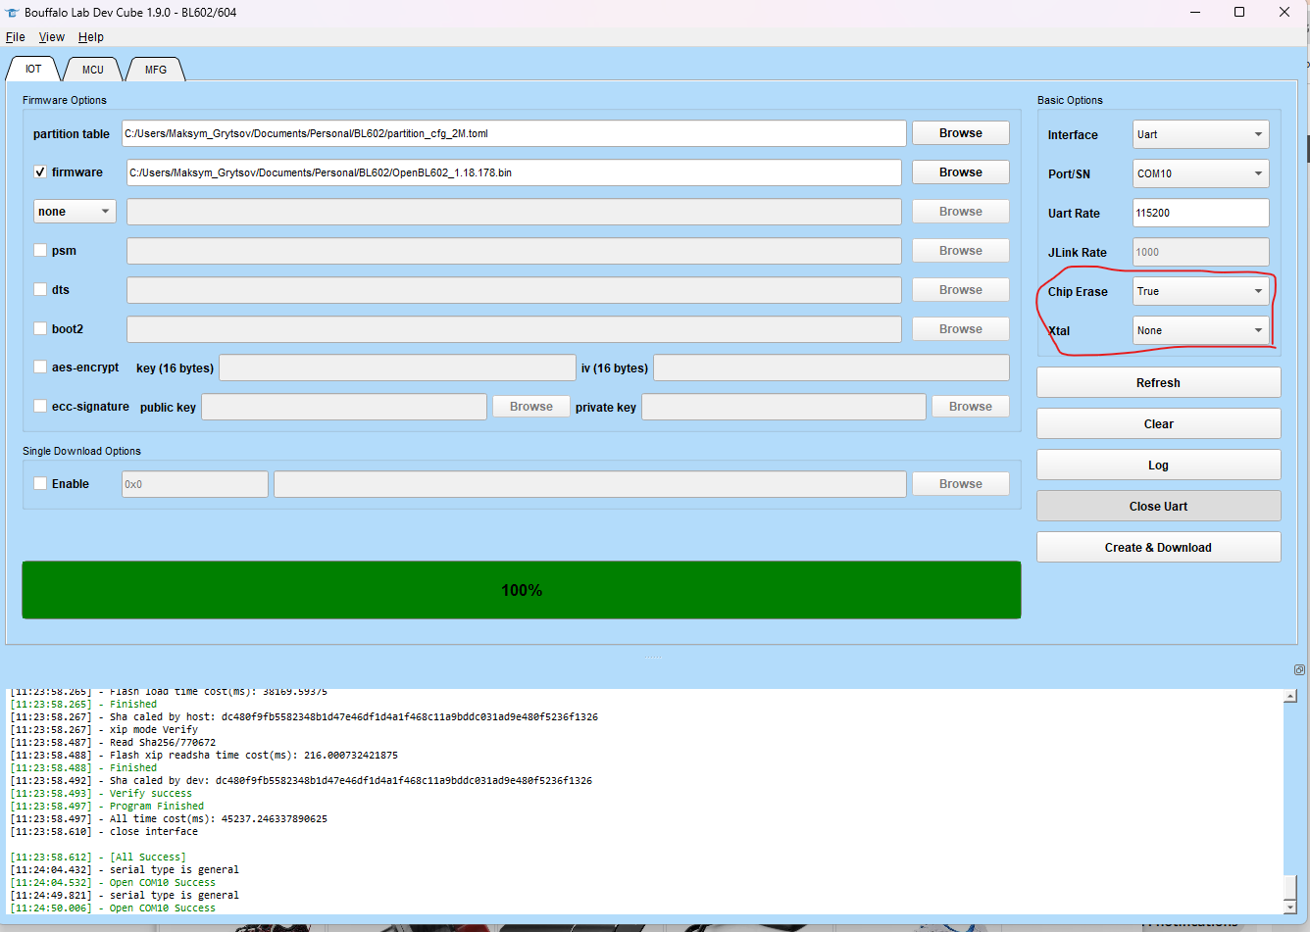Open the Interface dropdown showing Uart

pyautogui.click(x=1200, y=134)
